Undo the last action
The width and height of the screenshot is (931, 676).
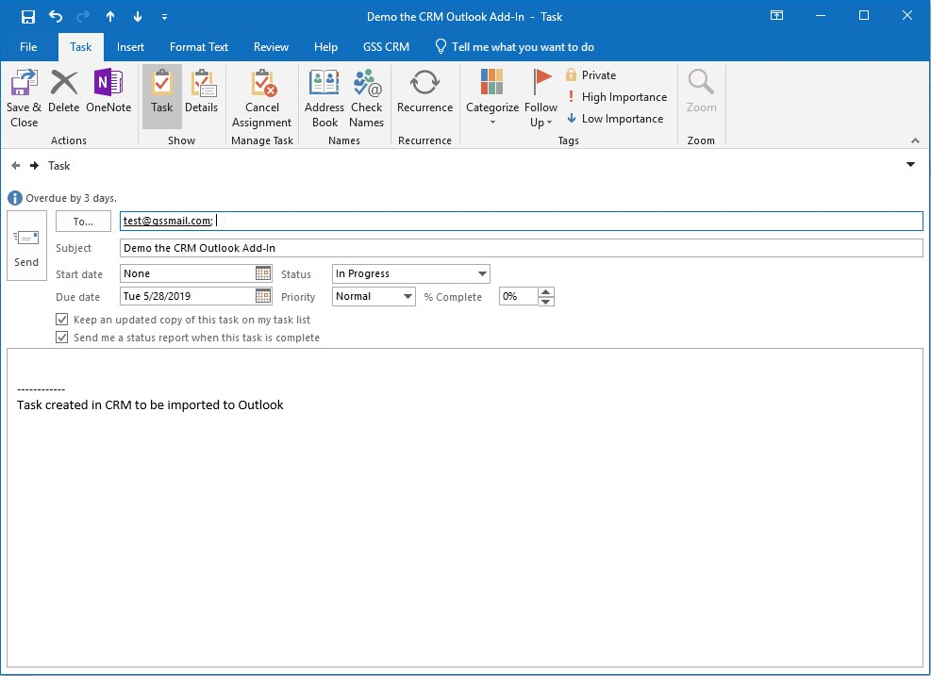[x=56, y=17]
